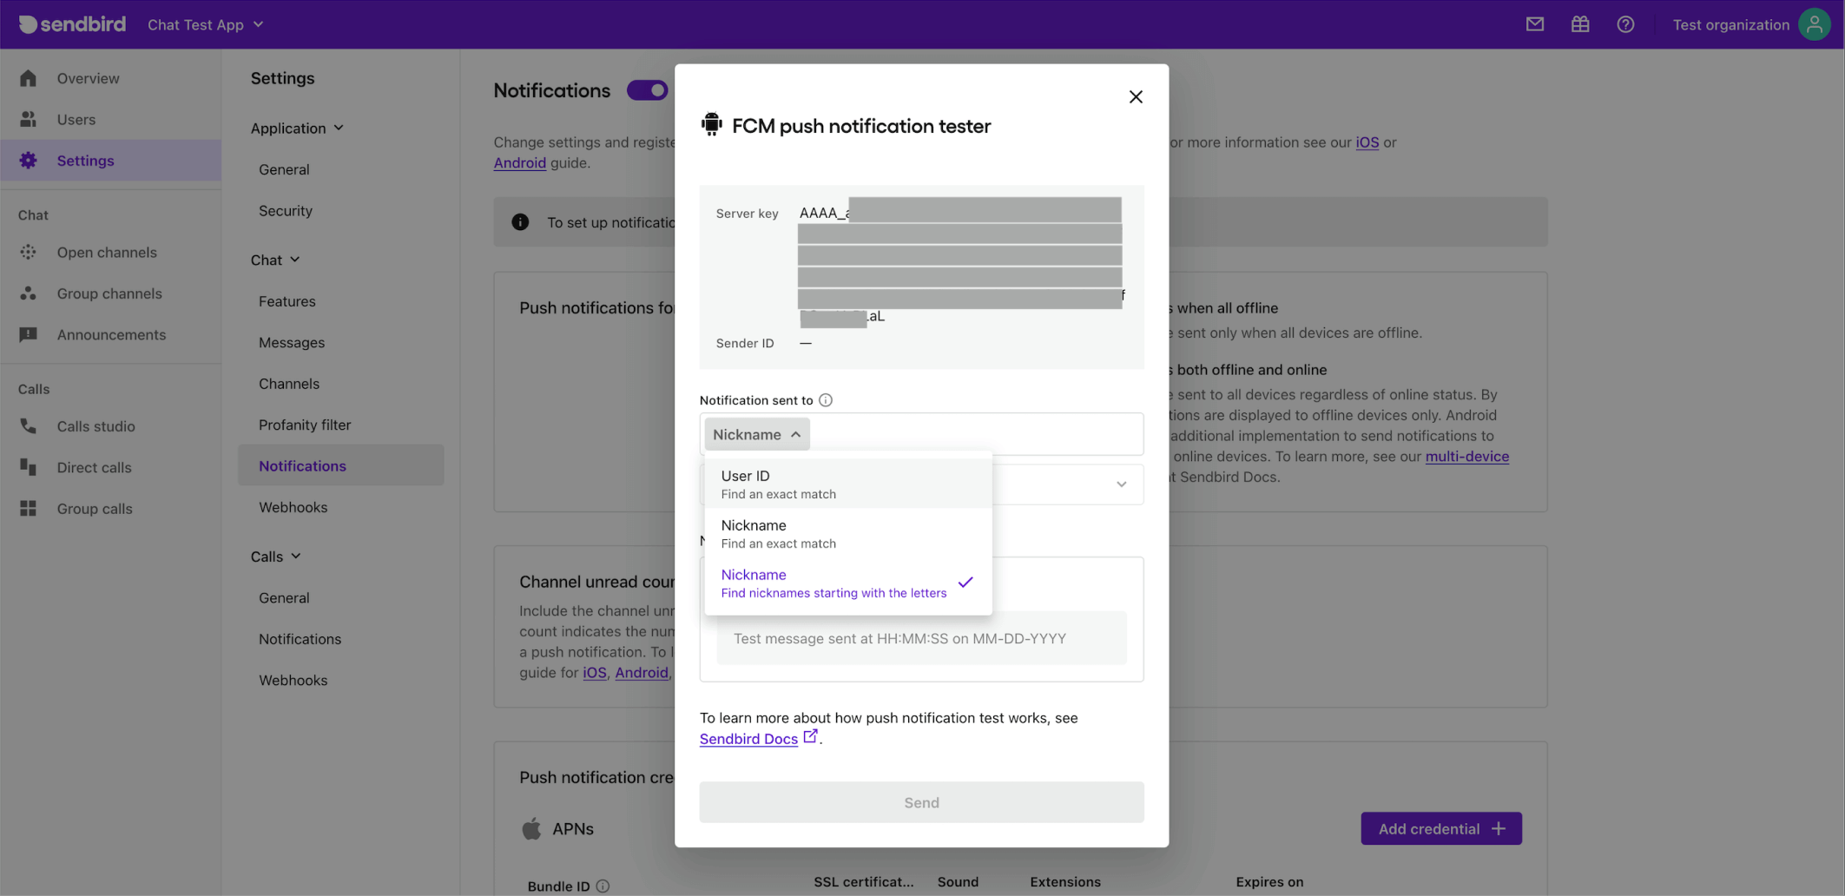Open Calls General settings
This screenshot has height=896, width=1845.
(x=284, y=597)
